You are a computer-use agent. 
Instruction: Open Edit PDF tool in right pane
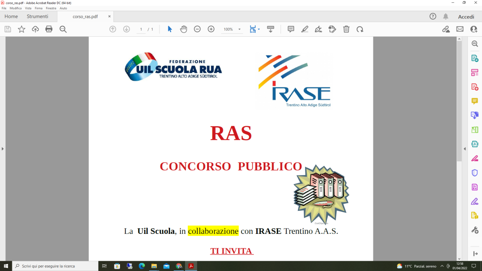point(475,72)
